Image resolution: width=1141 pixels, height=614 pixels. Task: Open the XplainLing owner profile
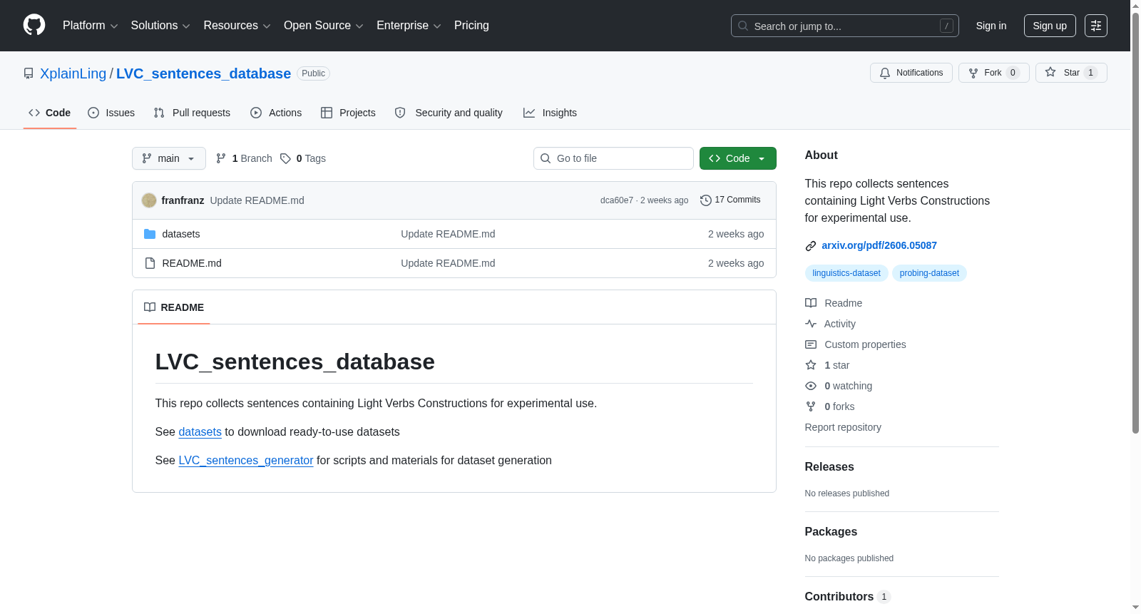point(73,73)
